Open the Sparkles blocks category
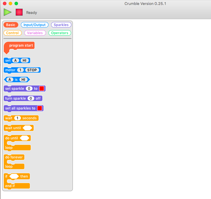Image resolution: width=211 pixels, height=199 pixels. coord(61,25)
